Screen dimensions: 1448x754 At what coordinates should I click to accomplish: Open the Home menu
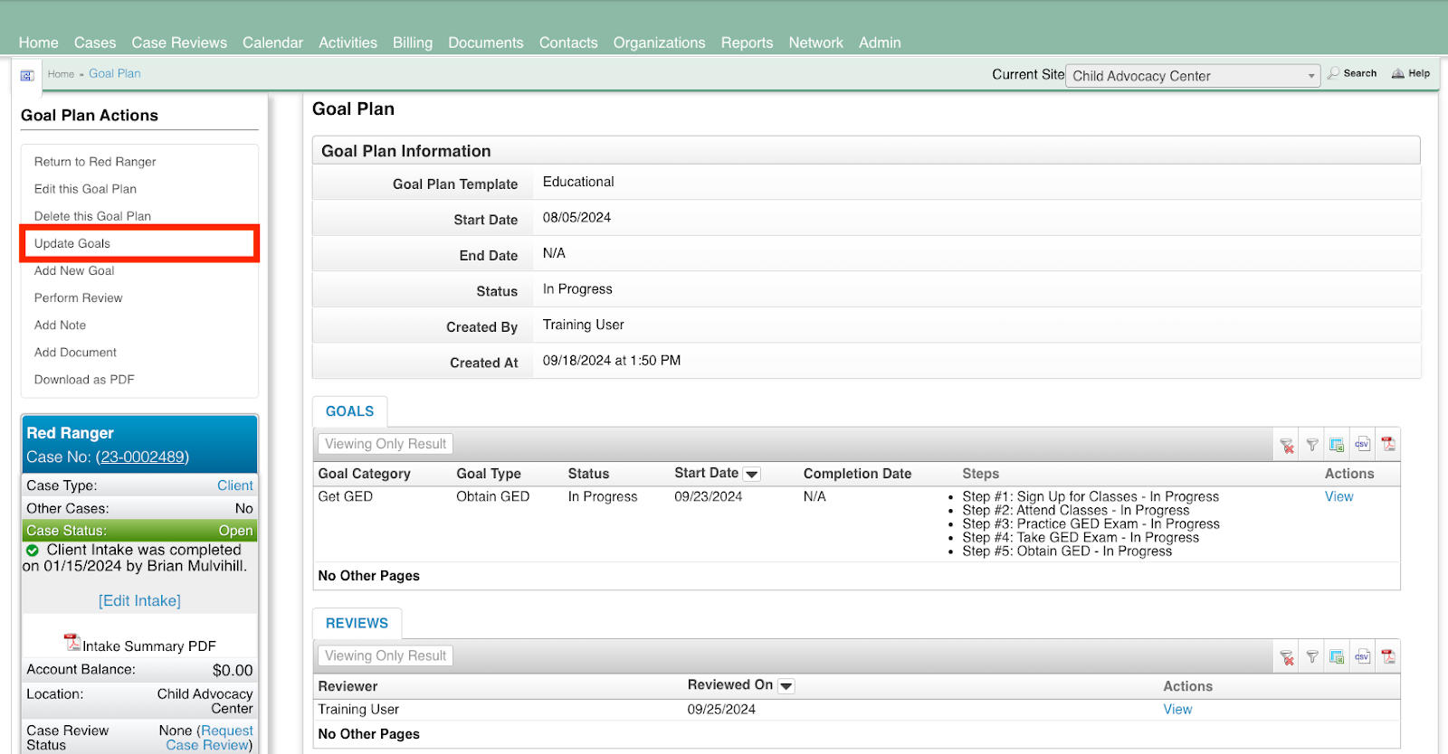coord(38,42)
